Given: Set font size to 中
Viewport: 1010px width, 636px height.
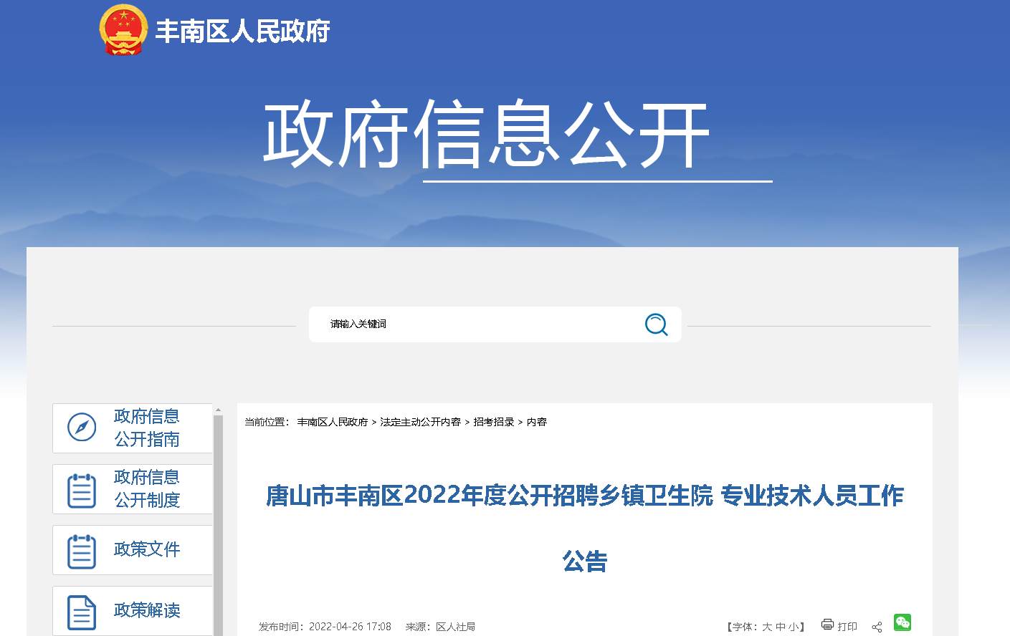Looking at the screenshot, I should coord(780,627).
